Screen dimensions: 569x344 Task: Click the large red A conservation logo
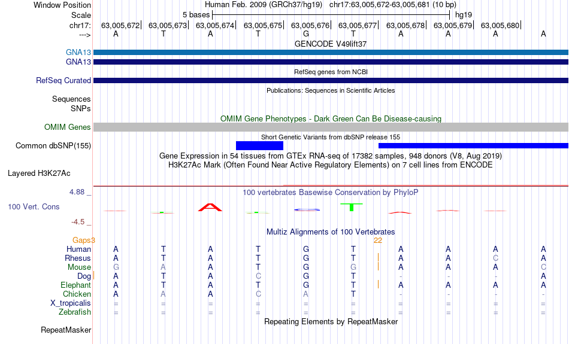(210, 208)
